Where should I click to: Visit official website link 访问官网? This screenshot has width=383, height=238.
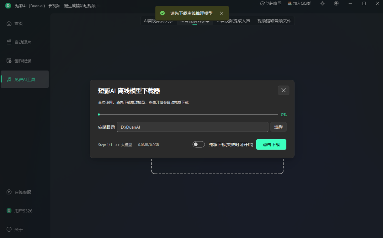(271, 4)
